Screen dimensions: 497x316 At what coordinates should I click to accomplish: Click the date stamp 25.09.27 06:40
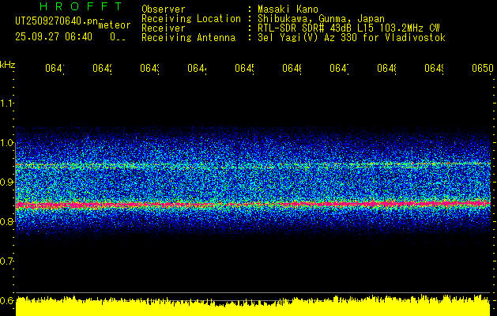[x=54, y=37]
